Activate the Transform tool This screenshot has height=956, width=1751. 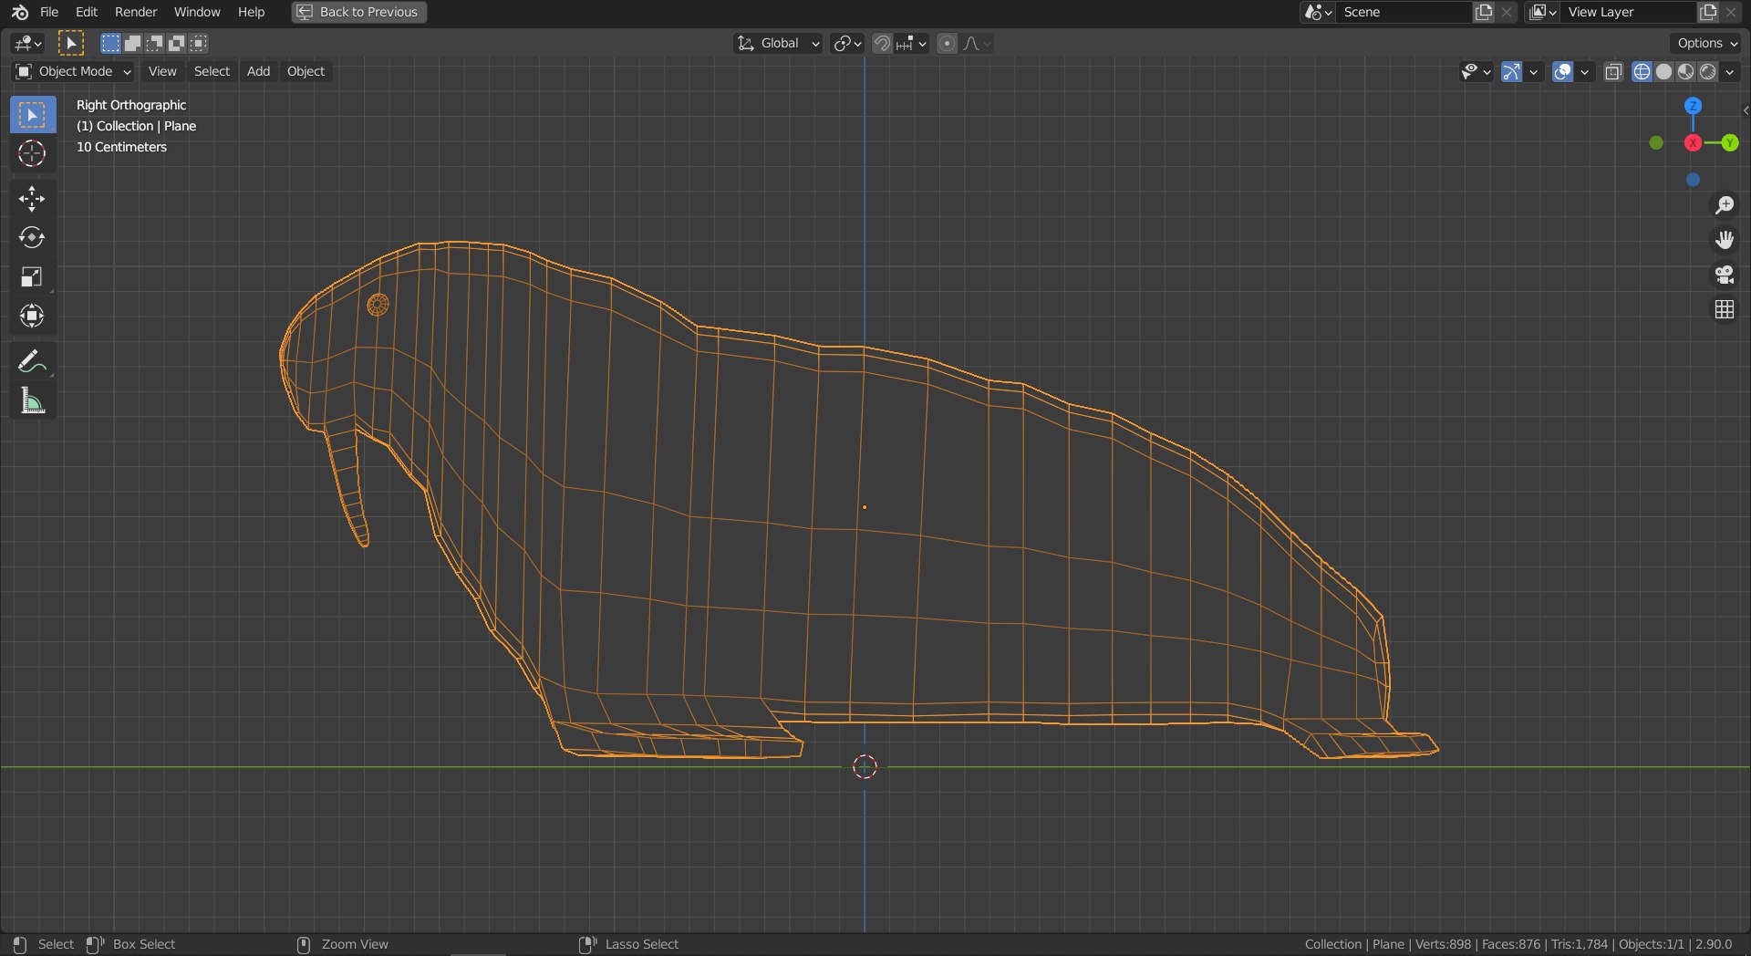[x=32, y=317]
